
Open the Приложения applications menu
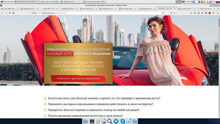coord(7,2)
